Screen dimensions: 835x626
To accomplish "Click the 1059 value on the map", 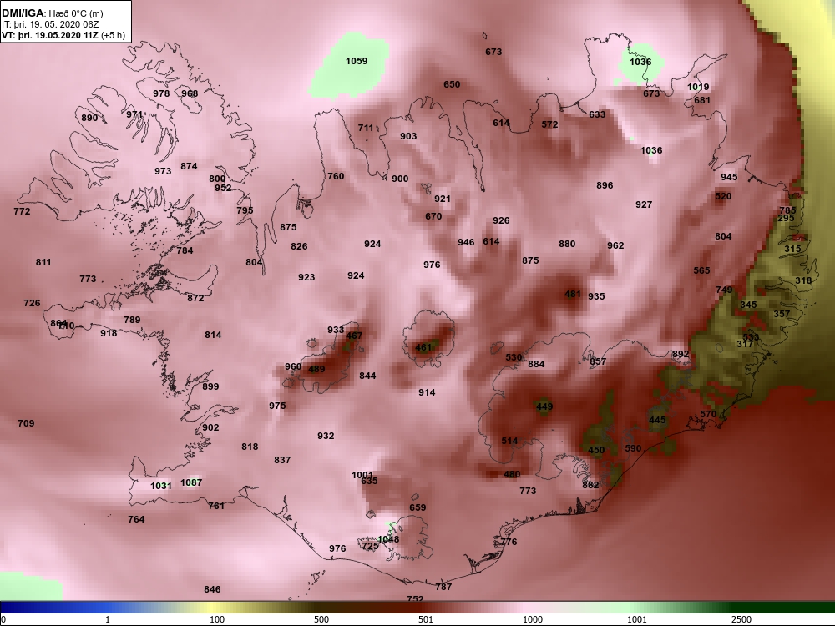I will tap(357, 61).
